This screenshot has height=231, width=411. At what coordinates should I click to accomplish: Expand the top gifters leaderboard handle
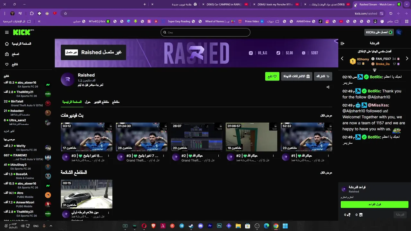pos(374,70)
